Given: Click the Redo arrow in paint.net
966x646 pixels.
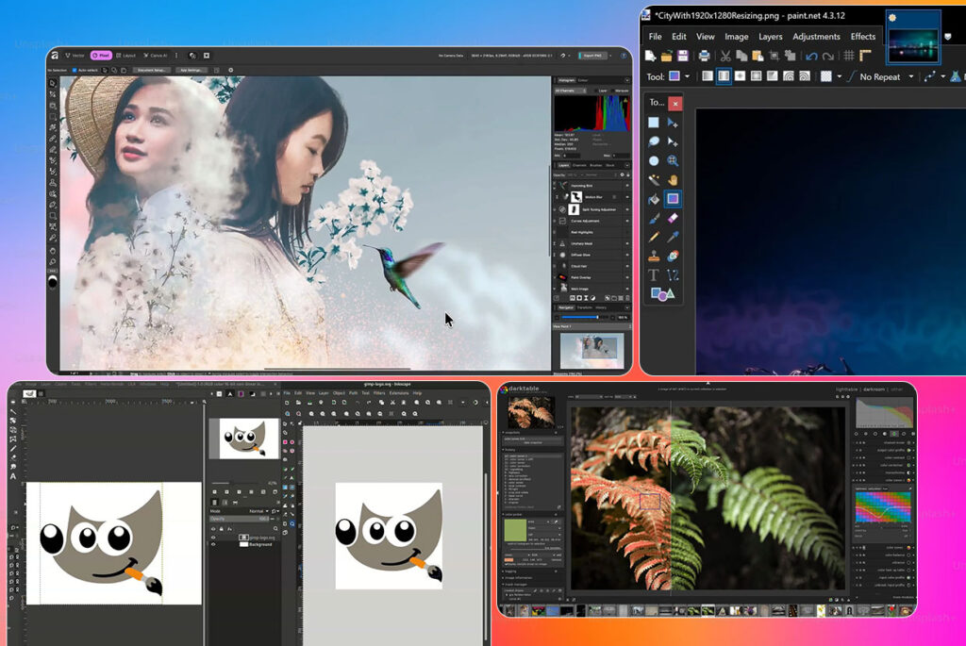Looking at the screenshot, I should (x=828, y=56).
